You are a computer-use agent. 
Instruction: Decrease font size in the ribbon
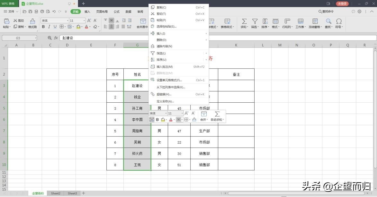95,21
